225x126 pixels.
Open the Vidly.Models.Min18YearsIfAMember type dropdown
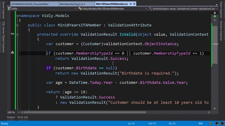coord(146,9)
